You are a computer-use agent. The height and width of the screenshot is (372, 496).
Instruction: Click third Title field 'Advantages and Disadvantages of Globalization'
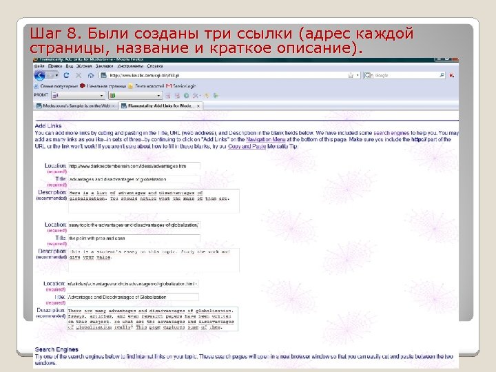tap(133, 298)
